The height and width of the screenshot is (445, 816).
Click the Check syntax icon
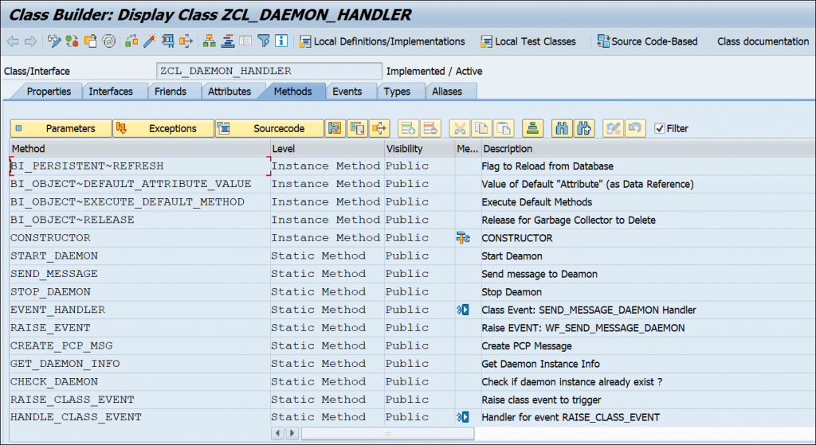(131, 41)
